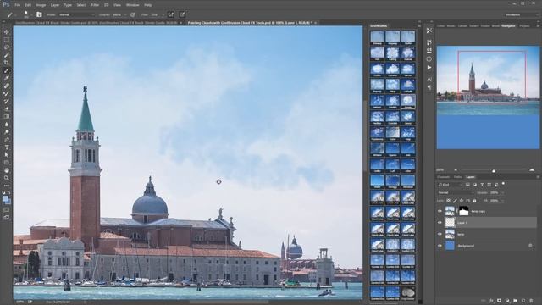Switch to the Paths tab
The height and width of the screenshot is (305, 542).
pyautogui.click(x=458, y=177)
